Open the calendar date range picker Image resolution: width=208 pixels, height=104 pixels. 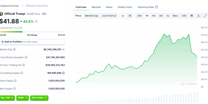pos(192,16)
